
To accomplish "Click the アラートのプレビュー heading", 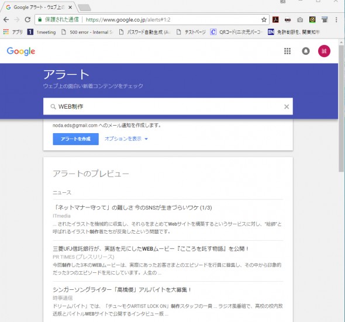I will click(x=91, y=174).
